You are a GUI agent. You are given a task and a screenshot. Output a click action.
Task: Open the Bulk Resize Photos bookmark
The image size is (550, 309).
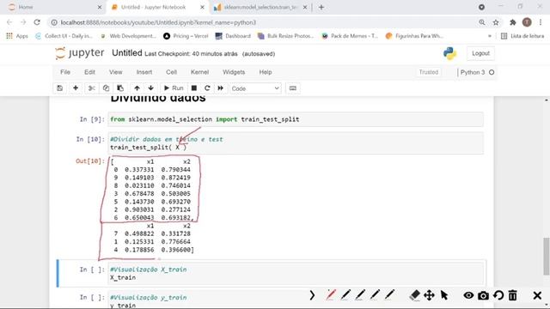[x=285, y=36]
